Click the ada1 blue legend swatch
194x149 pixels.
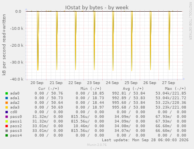point(7,98)
